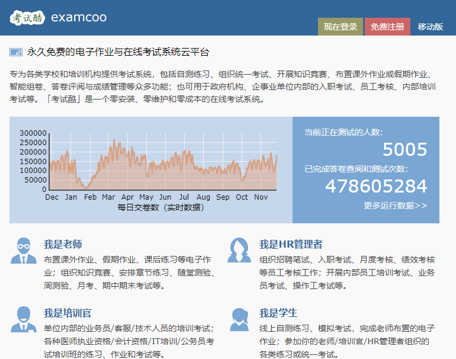Viewport: 456px width, 359px height.
Task: Click the HR description starting 组织招聘笔试
Action: 347,273
